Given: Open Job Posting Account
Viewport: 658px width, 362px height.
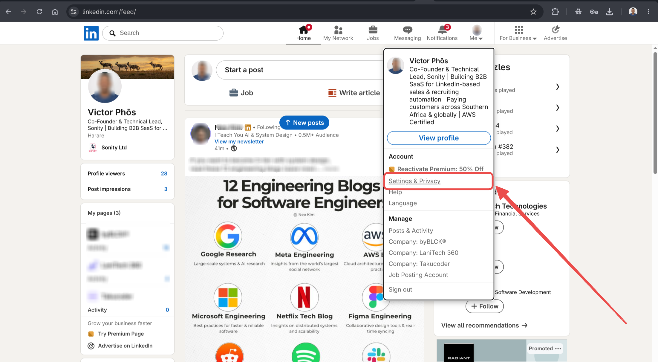Looking at the screenshot, I should (x=418, y=275).
